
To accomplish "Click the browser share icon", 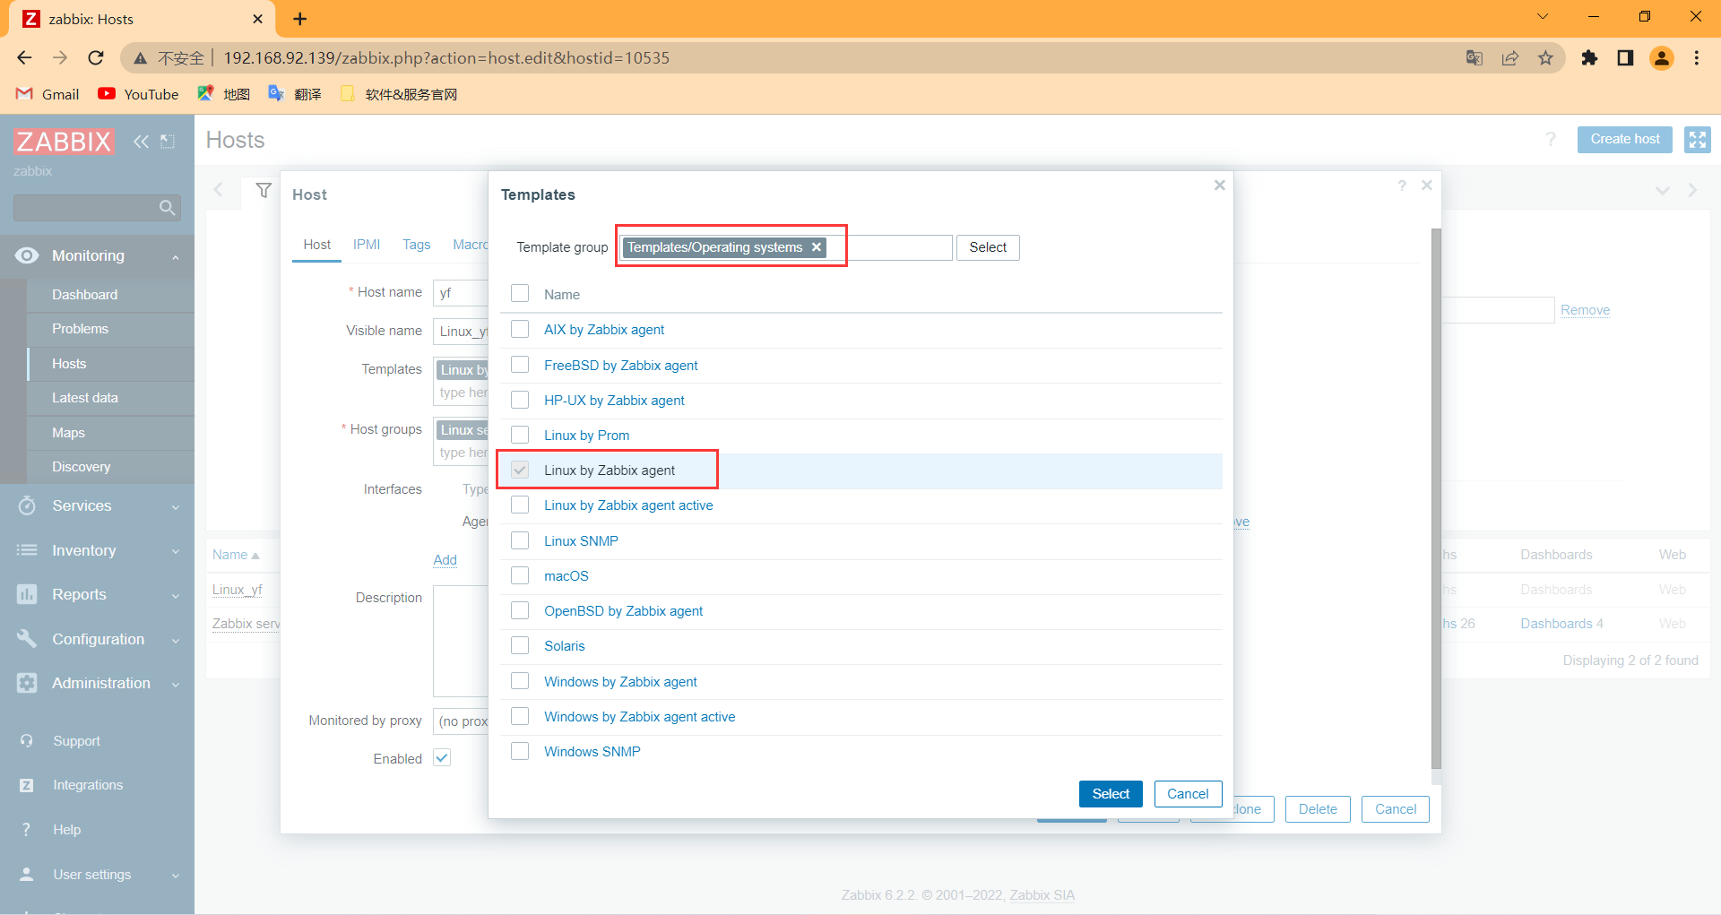I will pos(1510,58).
